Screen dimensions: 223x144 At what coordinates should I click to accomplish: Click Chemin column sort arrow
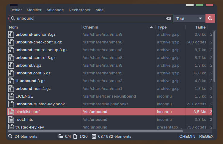pos(151,27)
